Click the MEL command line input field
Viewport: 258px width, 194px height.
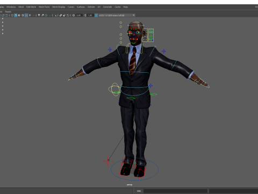175,191
